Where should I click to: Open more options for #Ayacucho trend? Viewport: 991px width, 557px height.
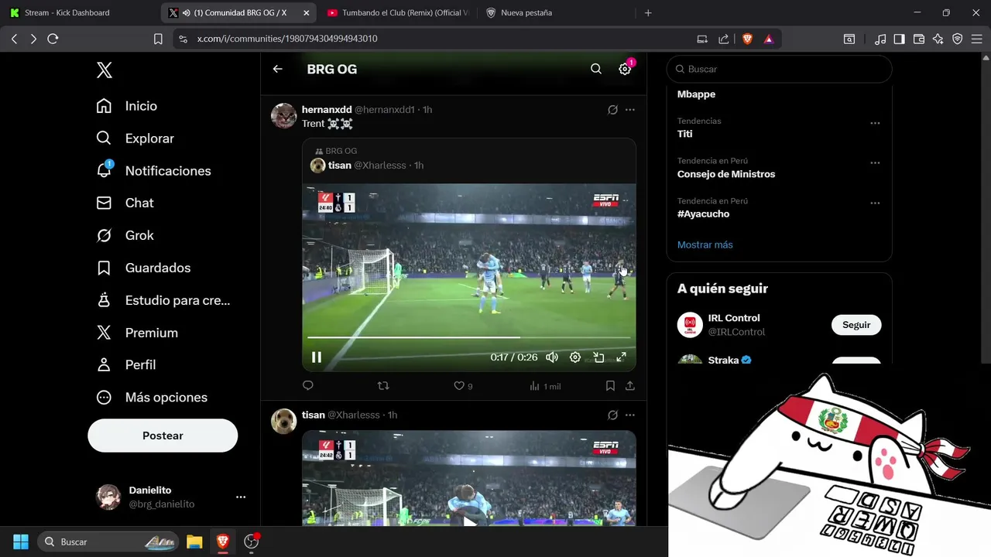(875, 203)
